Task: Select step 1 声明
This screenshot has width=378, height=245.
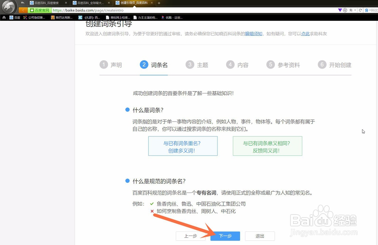Action: coord(111,65)
